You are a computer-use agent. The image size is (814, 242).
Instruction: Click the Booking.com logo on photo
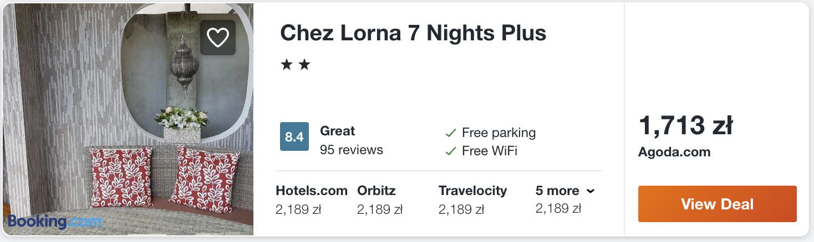55,222
